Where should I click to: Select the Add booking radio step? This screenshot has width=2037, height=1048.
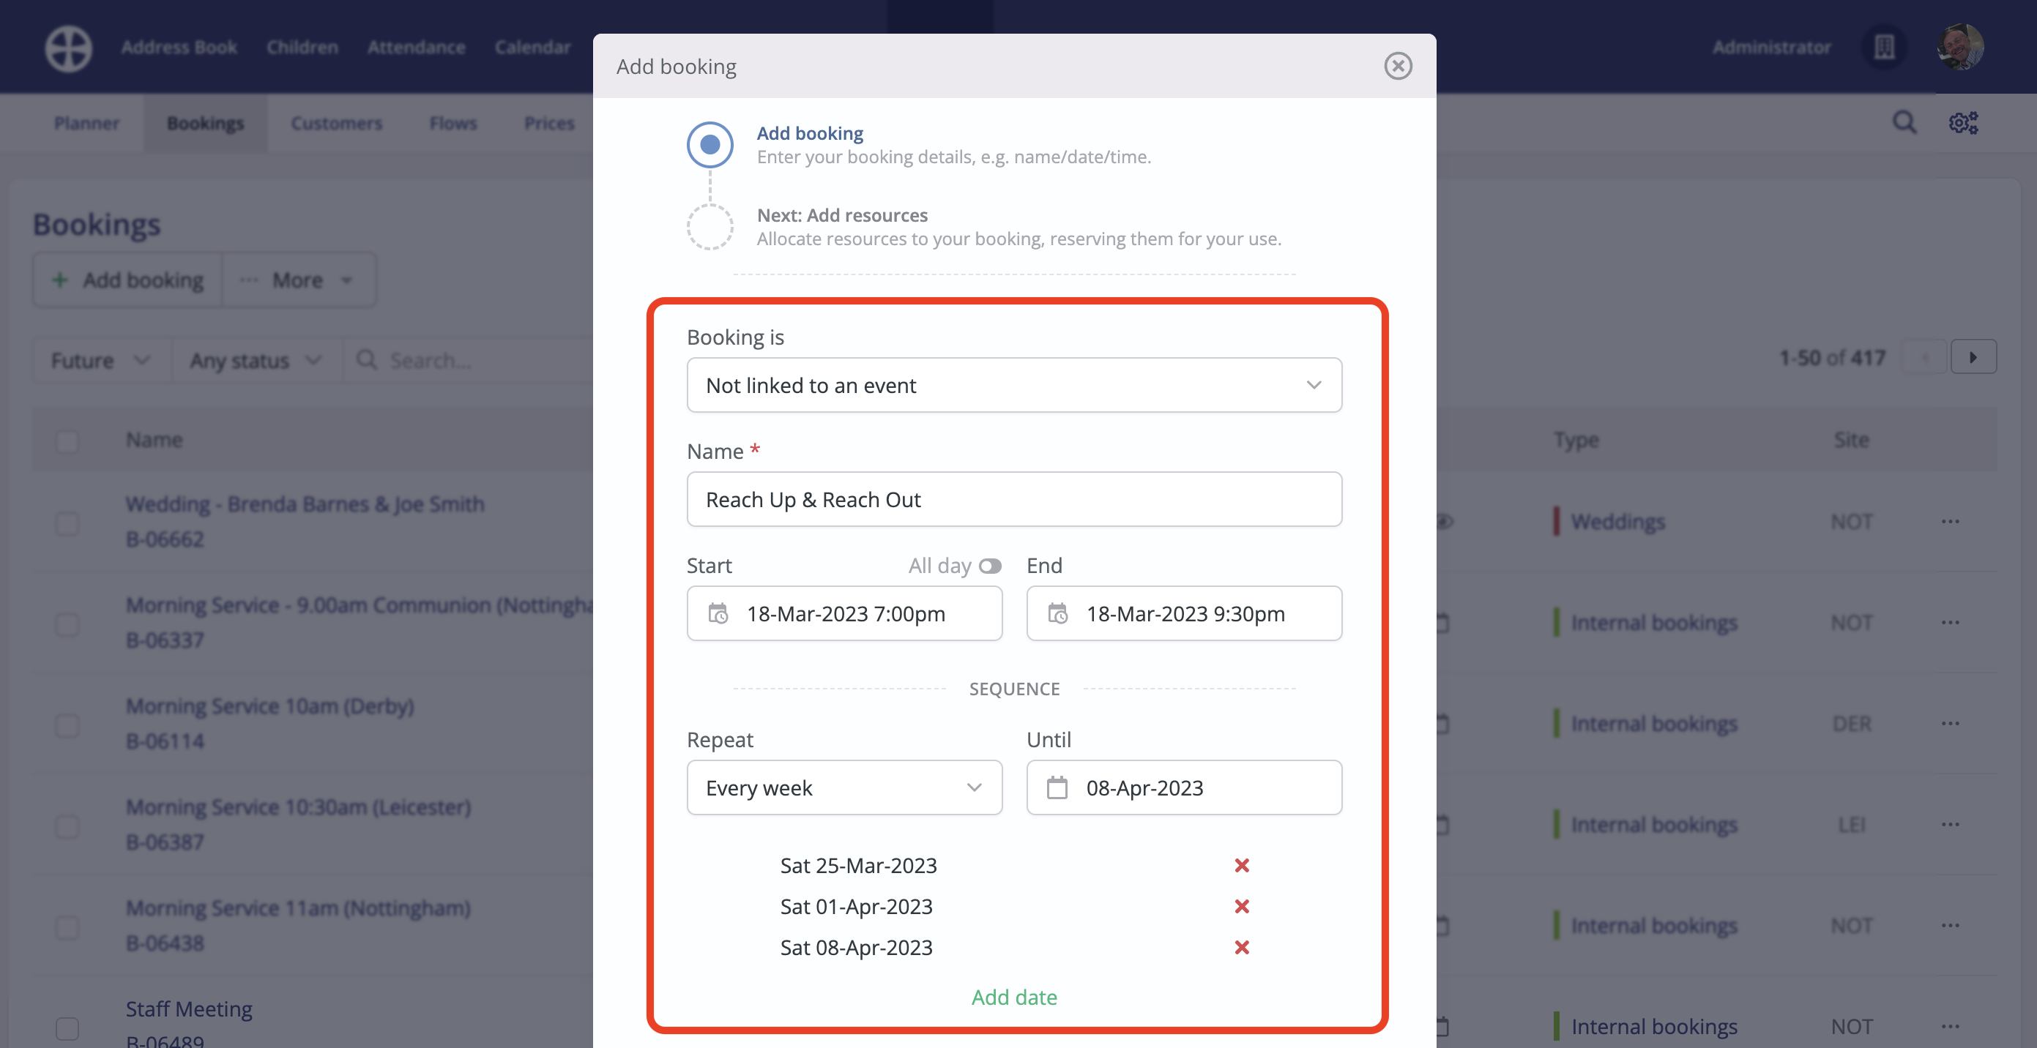(x=710, y=145)
